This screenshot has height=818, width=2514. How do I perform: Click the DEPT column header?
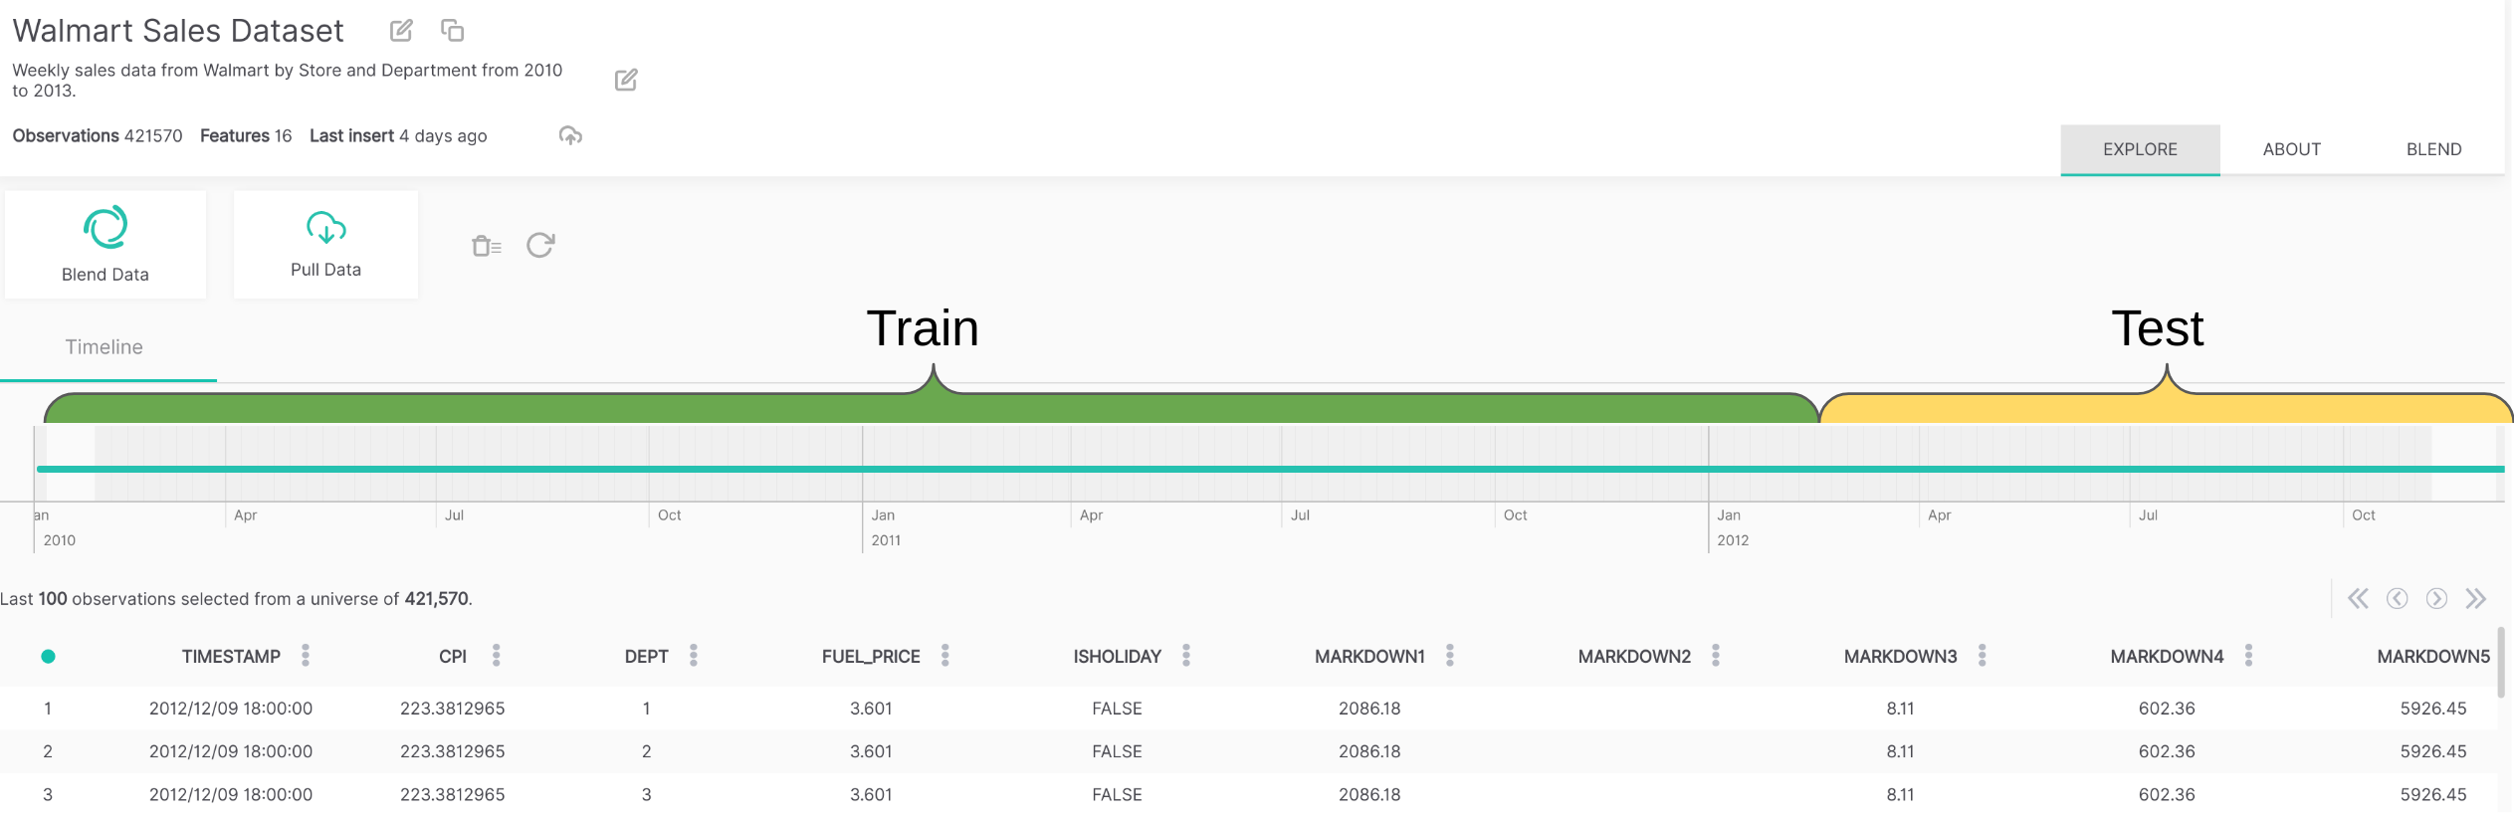tap(647, 657)
